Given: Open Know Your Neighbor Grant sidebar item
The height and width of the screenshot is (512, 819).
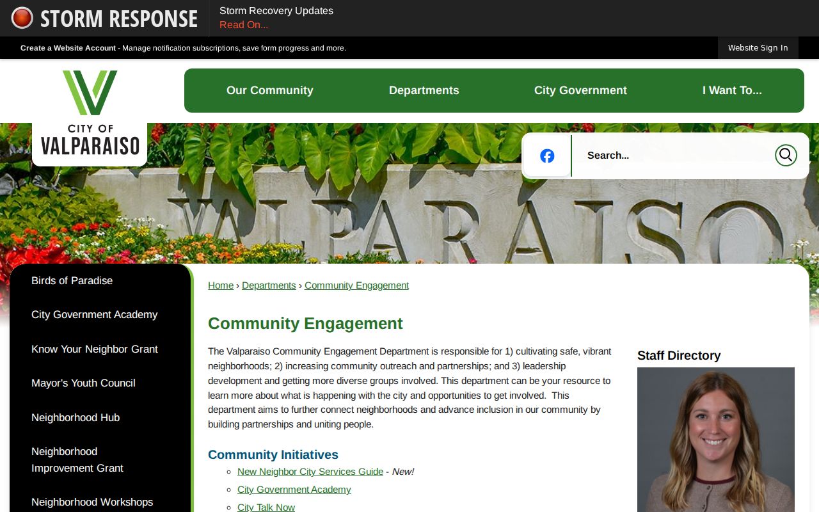Looking at the screenshot, I should coord(95,349).
